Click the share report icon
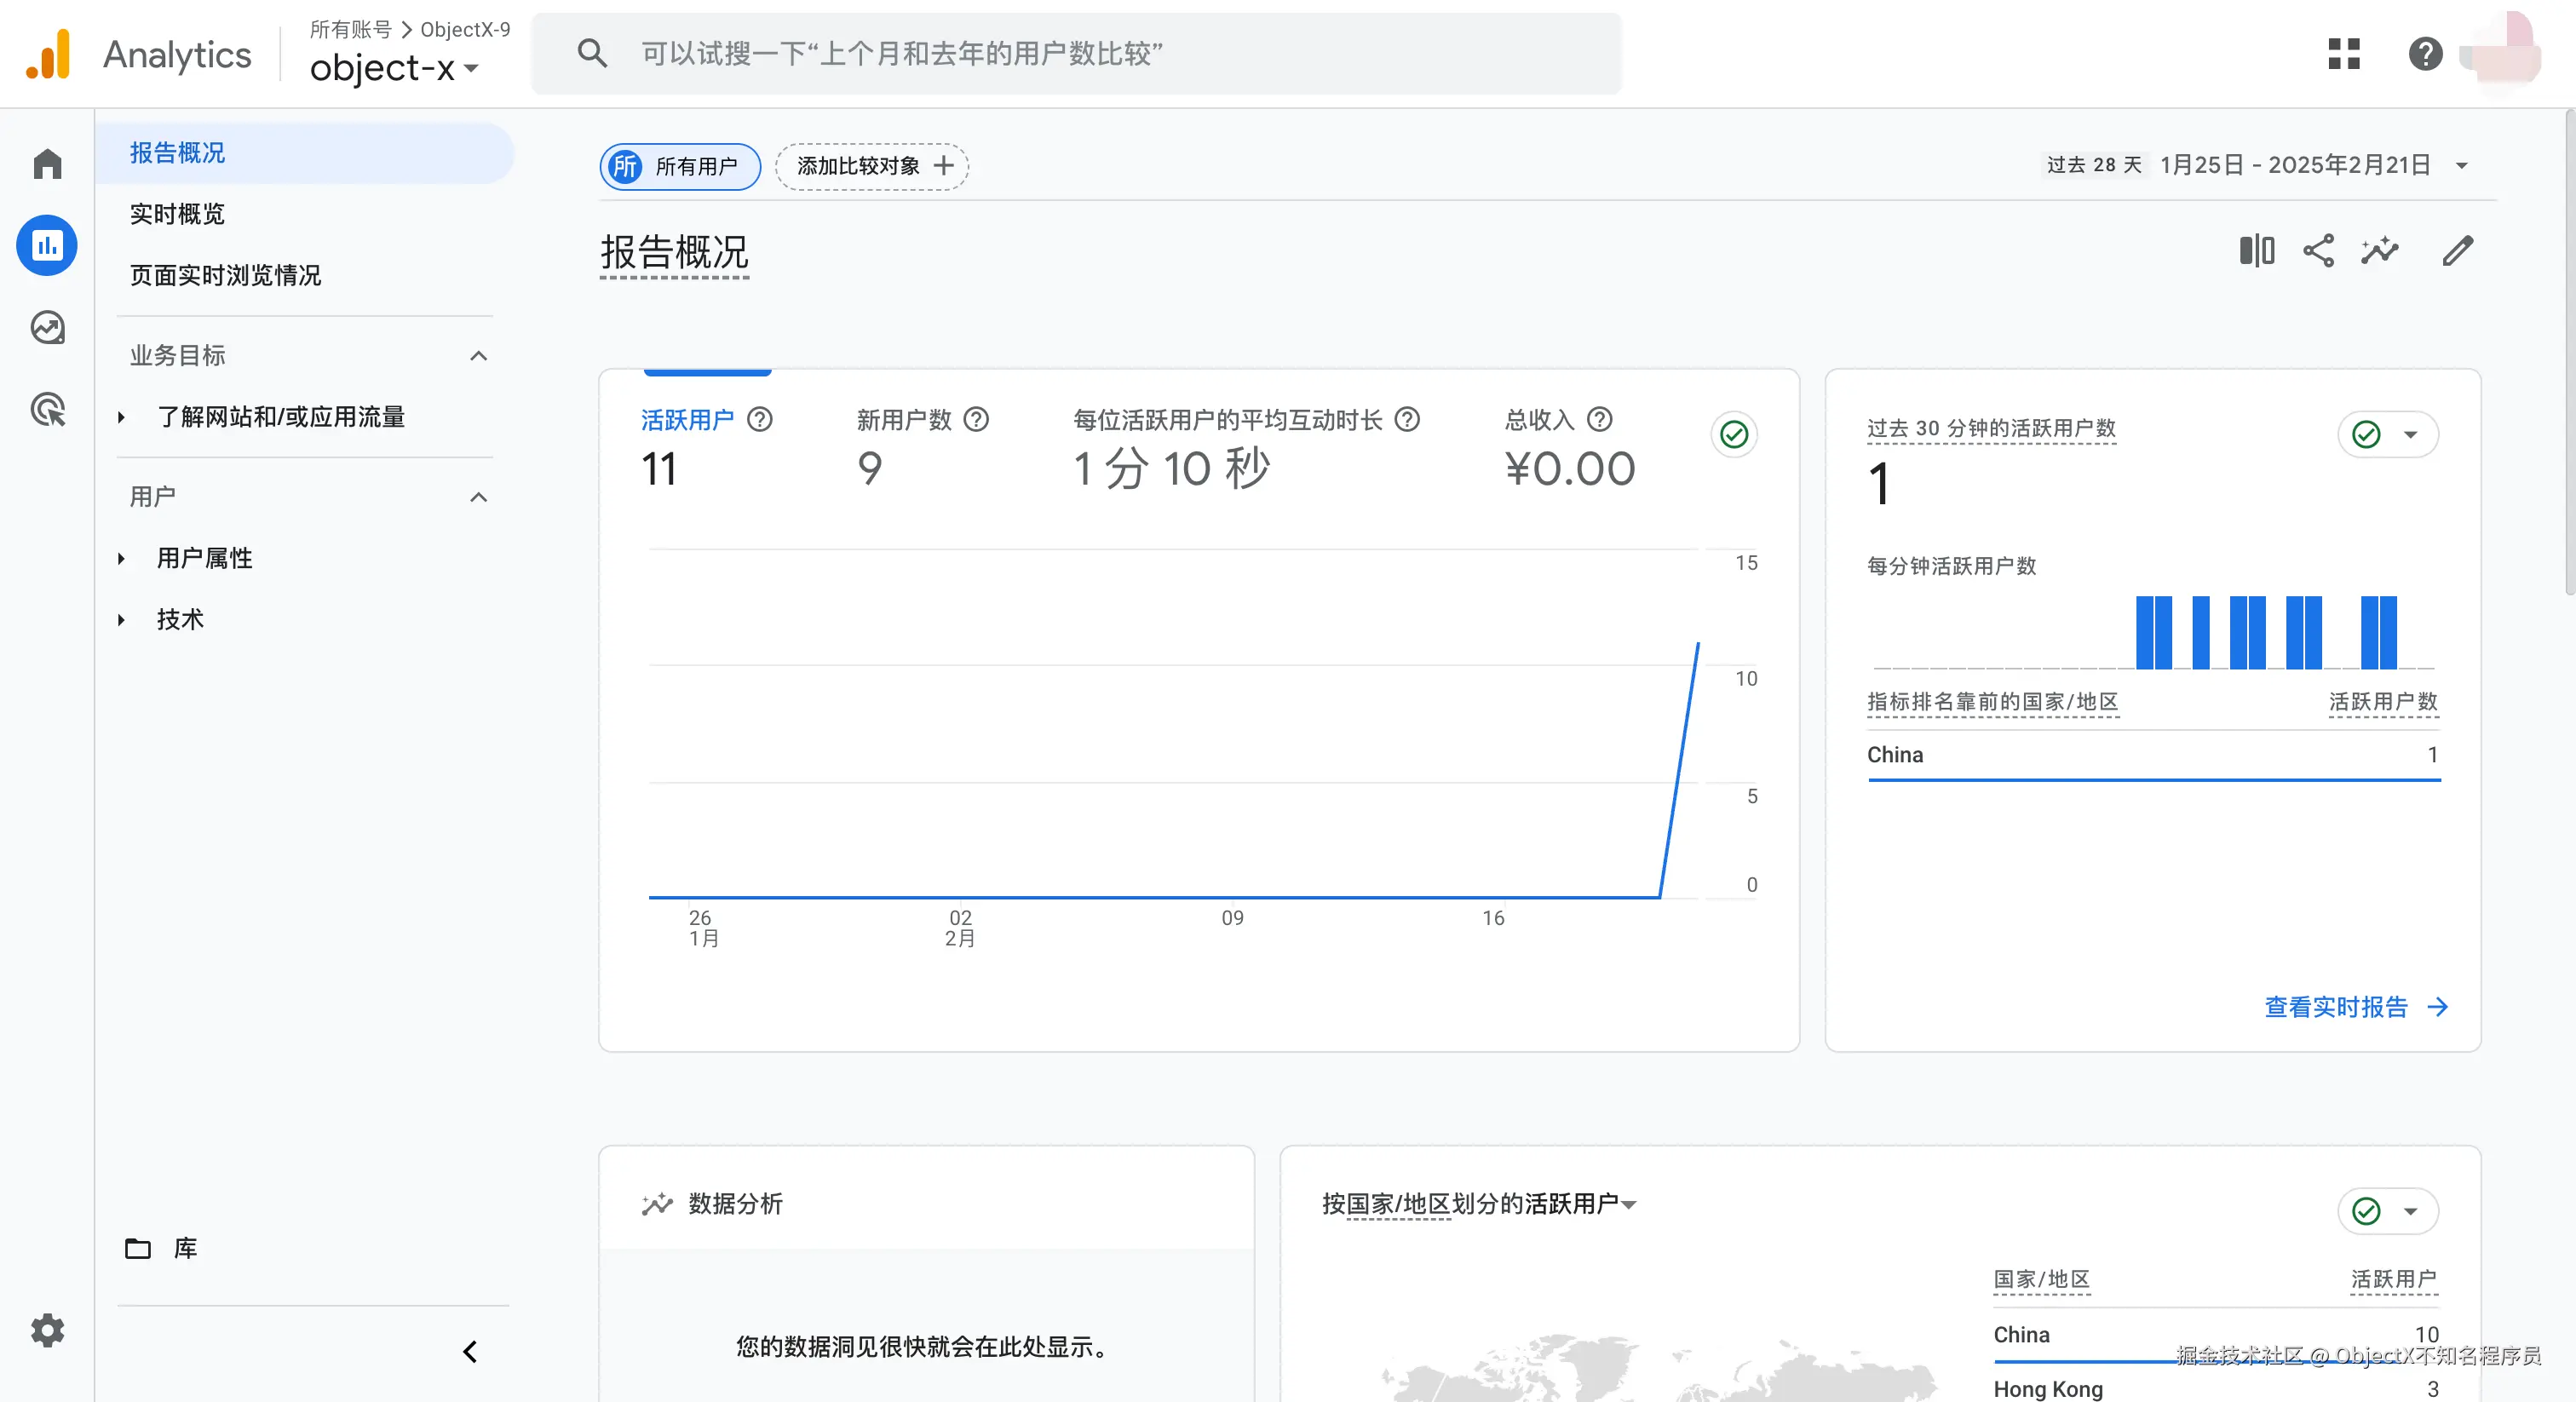Viewport: 2576px width, 1402px height. tap(2318, 251)
